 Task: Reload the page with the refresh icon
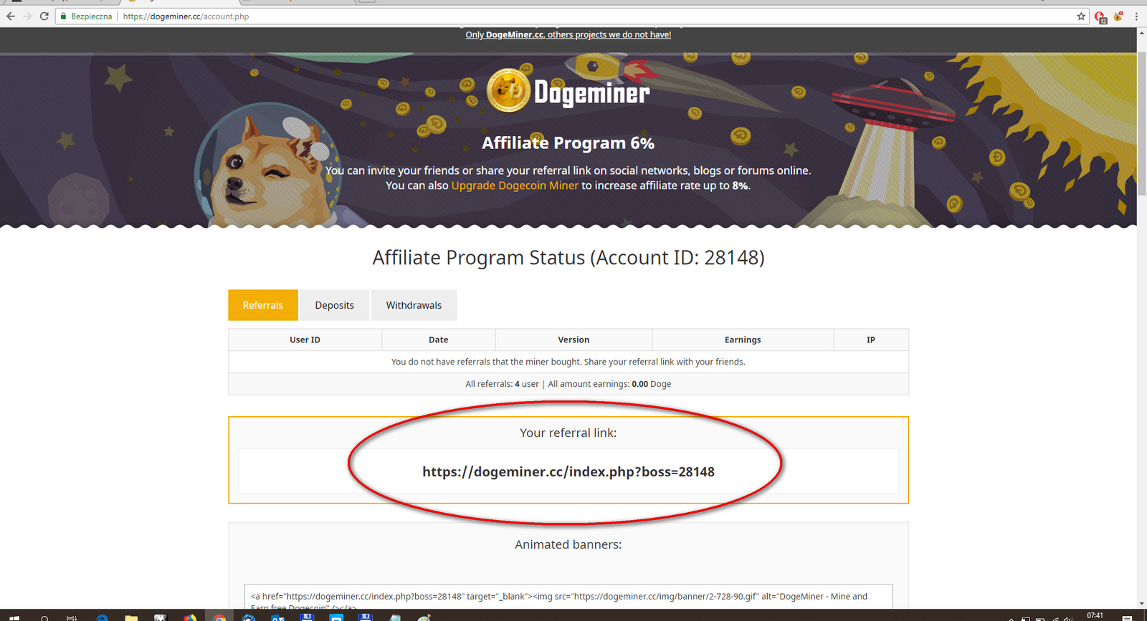point(44,16)
